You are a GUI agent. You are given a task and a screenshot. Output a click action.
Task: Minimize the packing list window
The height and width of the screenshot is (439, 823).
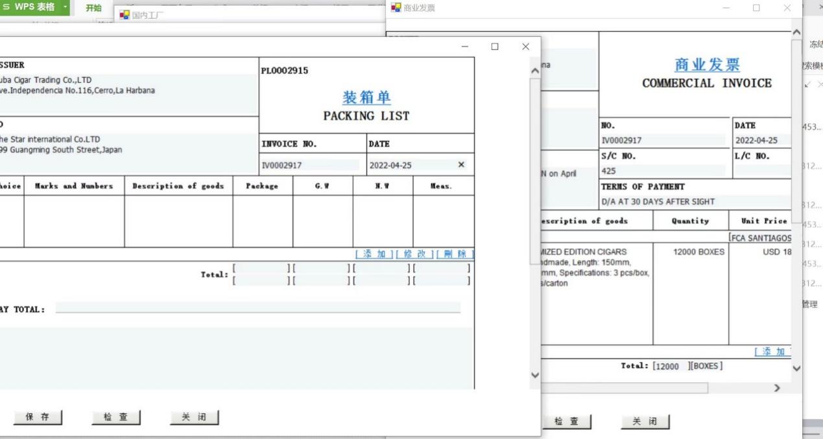464,47
